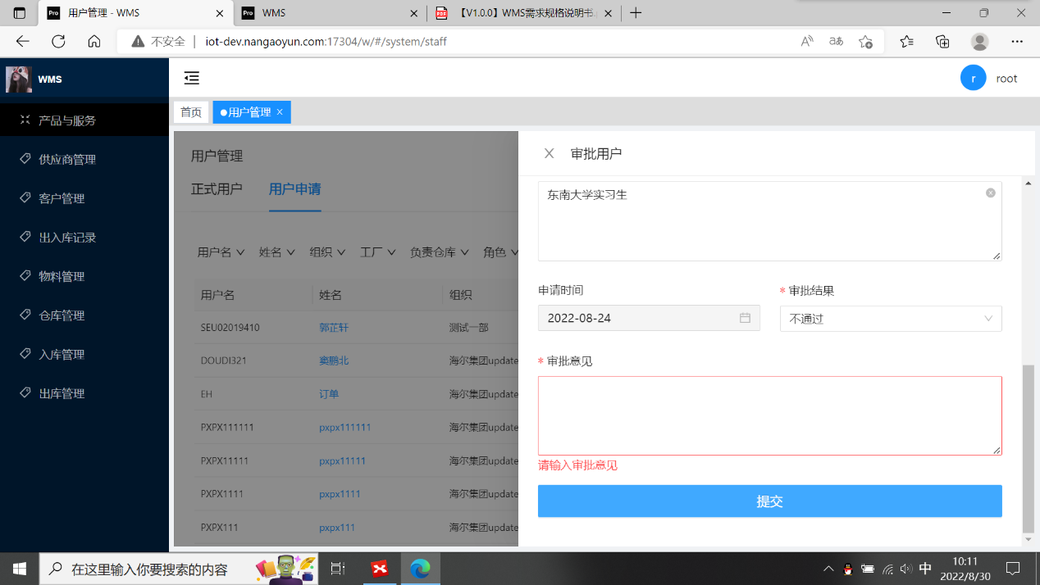Image resolution: width=1040 pixels, height=585 pixels.
Task: Add page to browser favorites
Action: (x=865, y=41)
